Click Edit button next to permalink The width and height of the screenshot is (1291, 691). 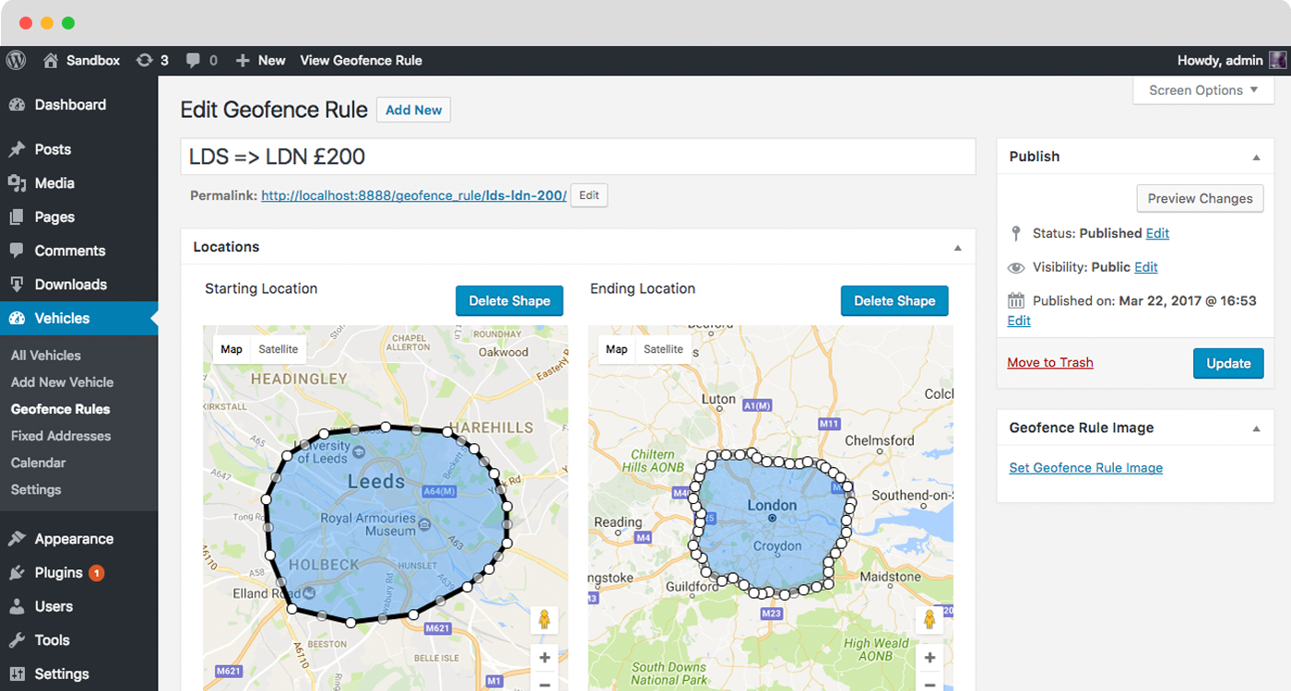point(589,195)
